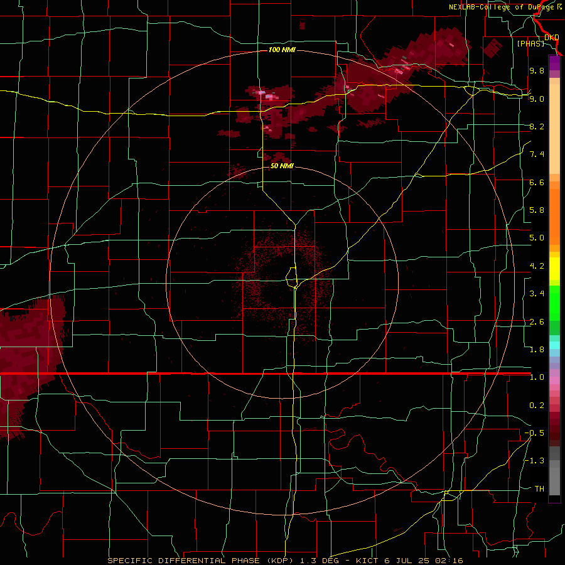Click the green band of the color bar
Screen dimensions: 565x565
554,303
